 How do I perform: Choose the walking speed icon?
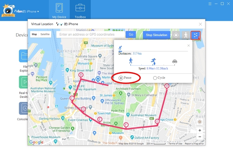click(131, 61)
